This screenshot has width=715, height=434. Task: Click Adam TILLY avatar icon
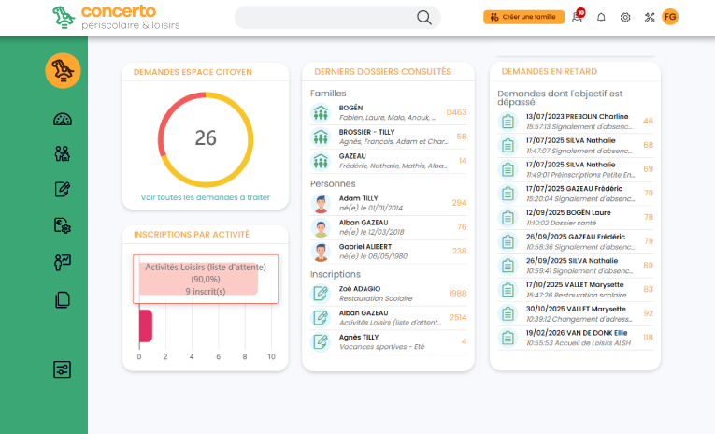(321, 203)
